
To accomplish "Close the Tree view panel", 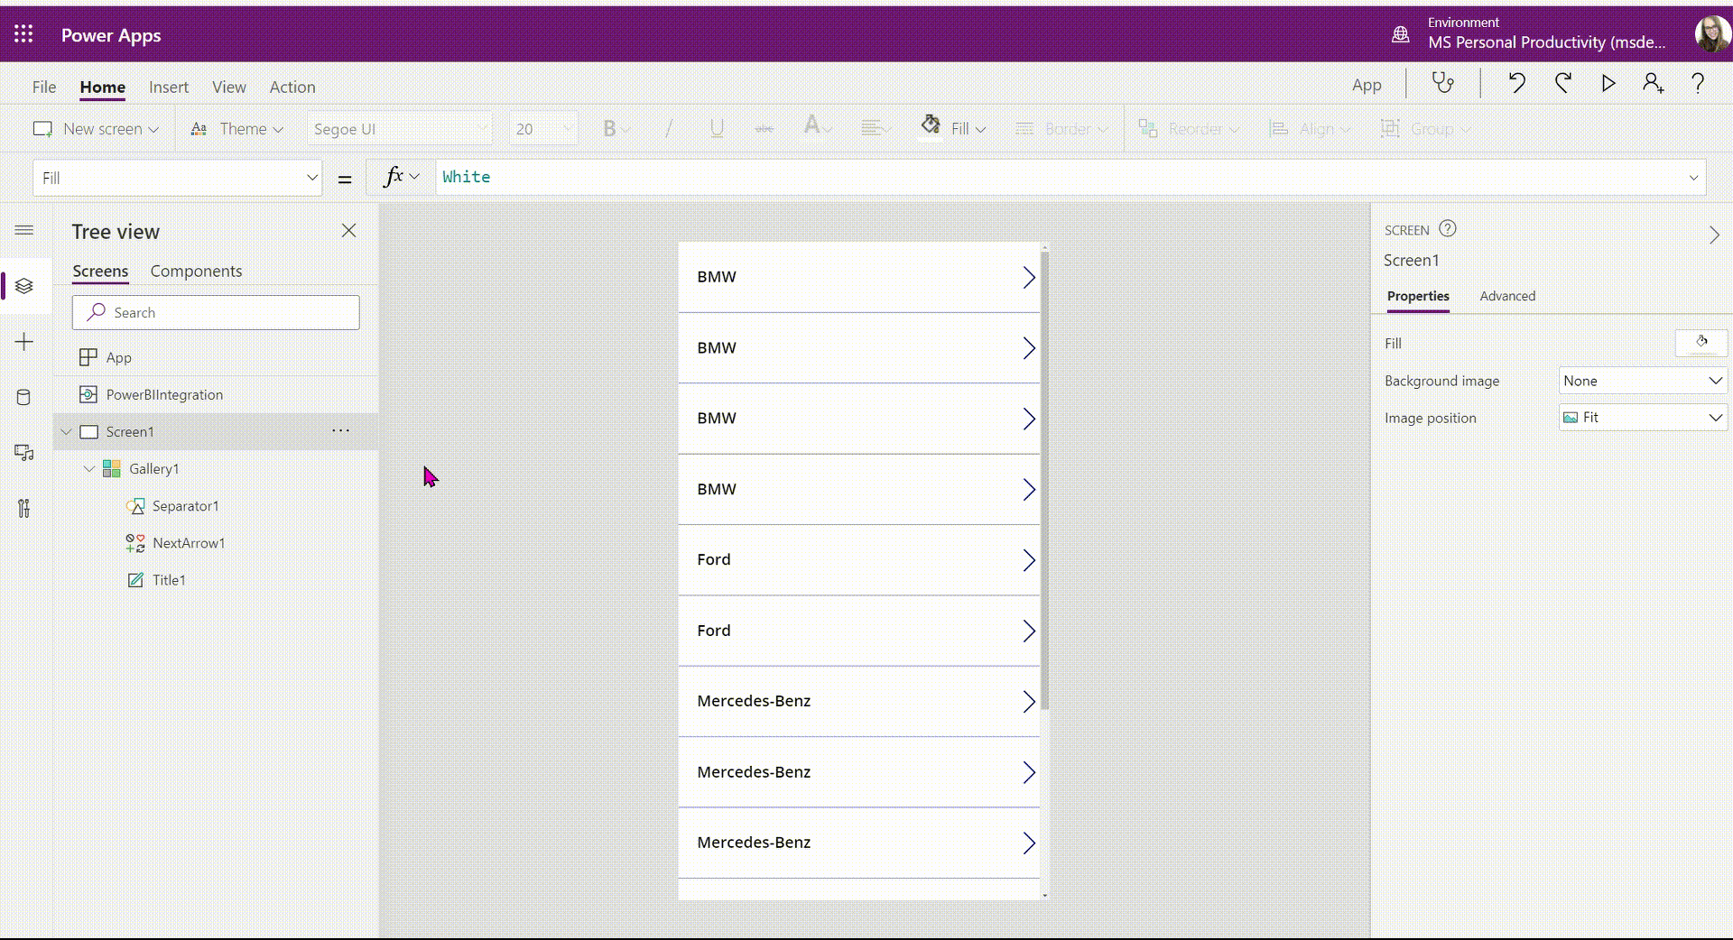I will 348,231.
